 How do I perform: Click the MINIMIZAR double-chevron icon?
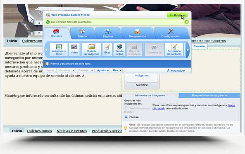tap(168, 71)
